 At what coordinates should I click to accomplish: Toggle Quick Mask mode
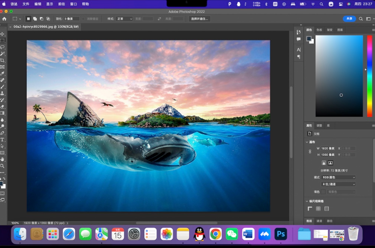pos(2,193)
